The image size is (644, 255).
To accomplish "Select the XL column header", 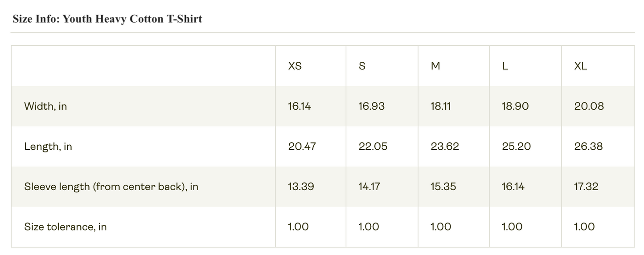I will pos(581,66).
